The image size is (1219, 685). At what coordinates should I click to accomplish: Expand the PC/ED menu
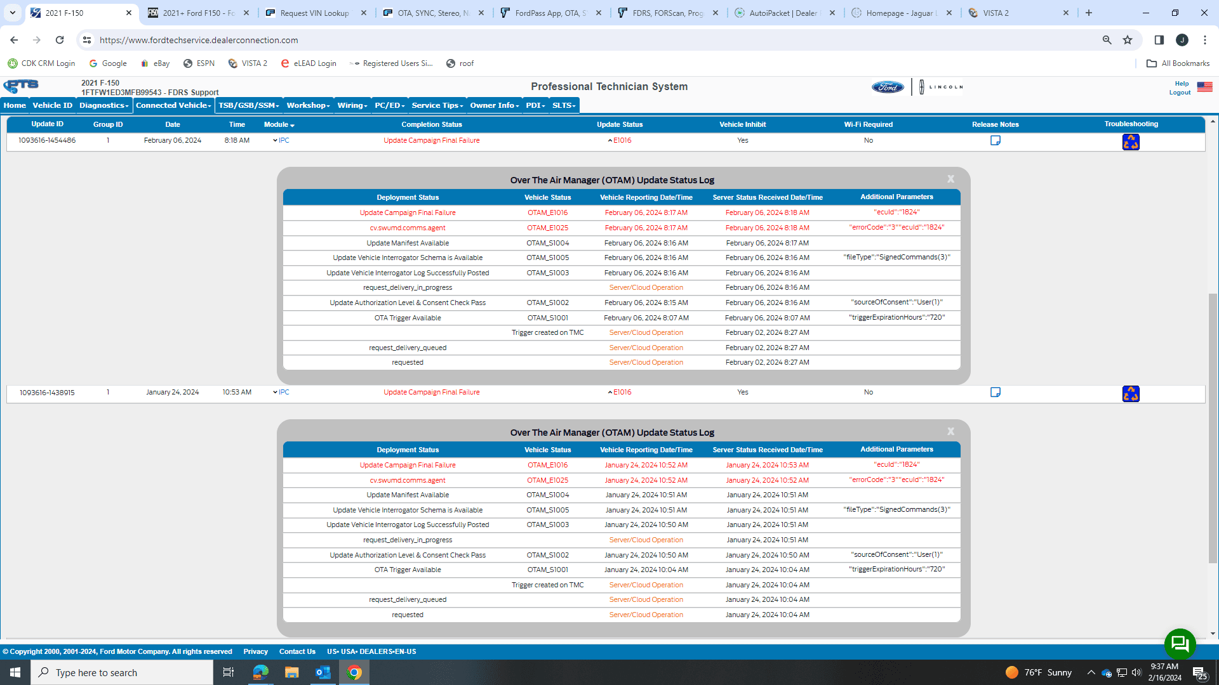[x=390, y=105]
